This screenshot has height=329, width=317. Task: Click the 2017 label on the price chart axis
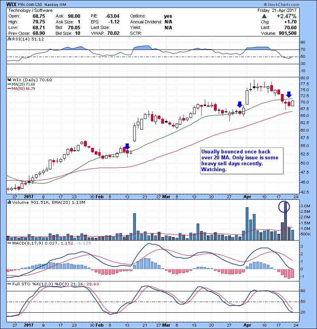pyautogui.click(x=29, y=197)
